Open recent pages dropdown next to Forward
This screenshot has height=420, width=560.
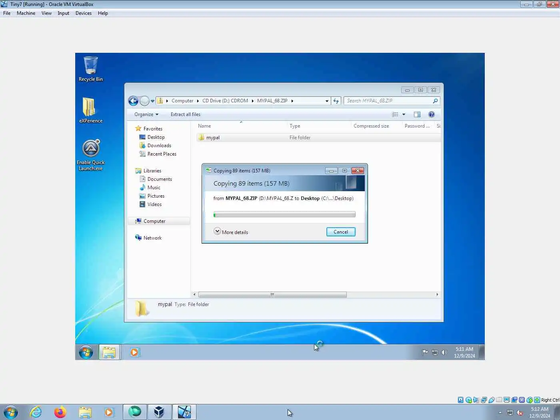(x=152, y=101)
